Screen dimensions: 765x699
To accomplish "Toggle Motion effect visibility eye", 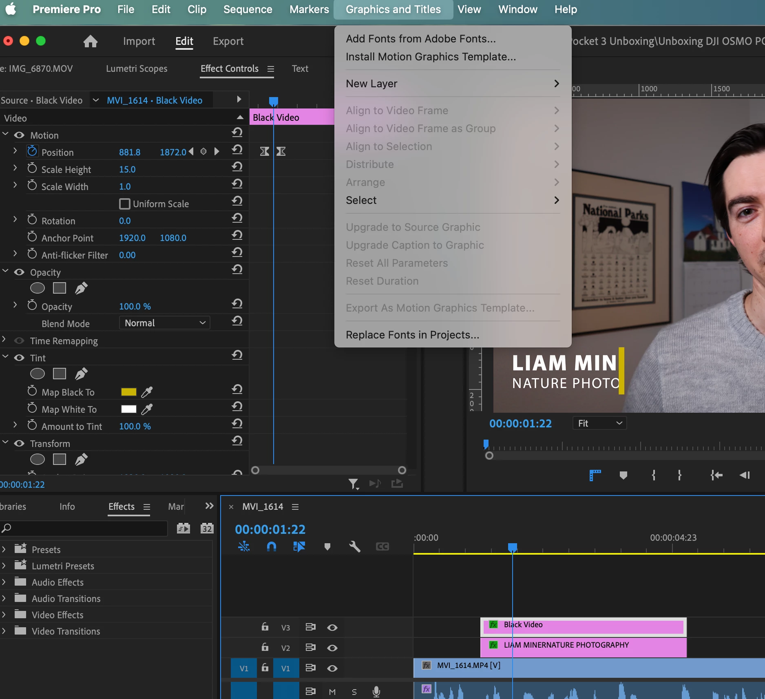I will 19,135.
